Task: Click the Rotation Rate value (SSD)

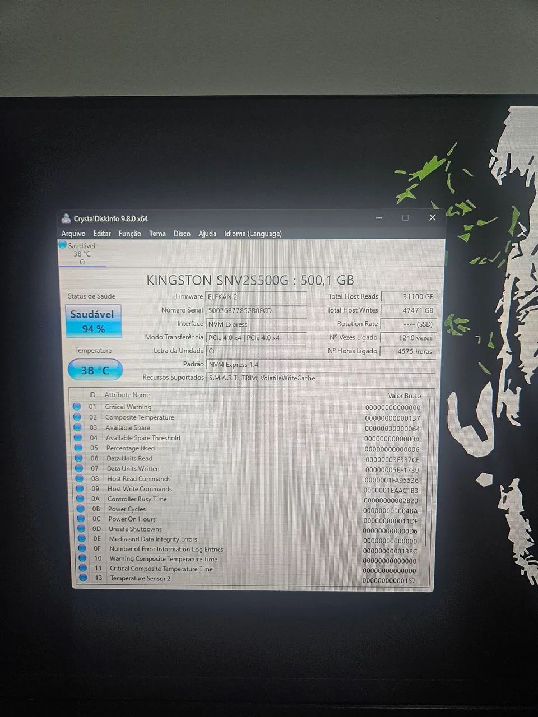Action: (x=409, y=324)
